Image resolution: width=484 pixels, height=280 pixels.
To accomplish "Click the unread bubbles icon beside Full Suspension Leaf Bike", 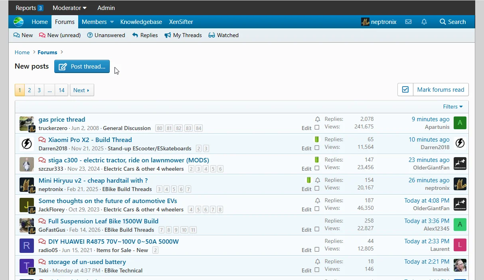I will pos(42,221).
